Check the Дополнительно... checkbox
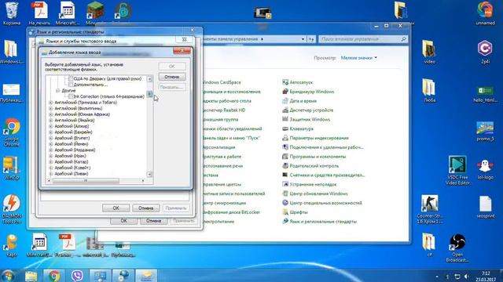The image size is (503, 282). (x=71, y=85)
